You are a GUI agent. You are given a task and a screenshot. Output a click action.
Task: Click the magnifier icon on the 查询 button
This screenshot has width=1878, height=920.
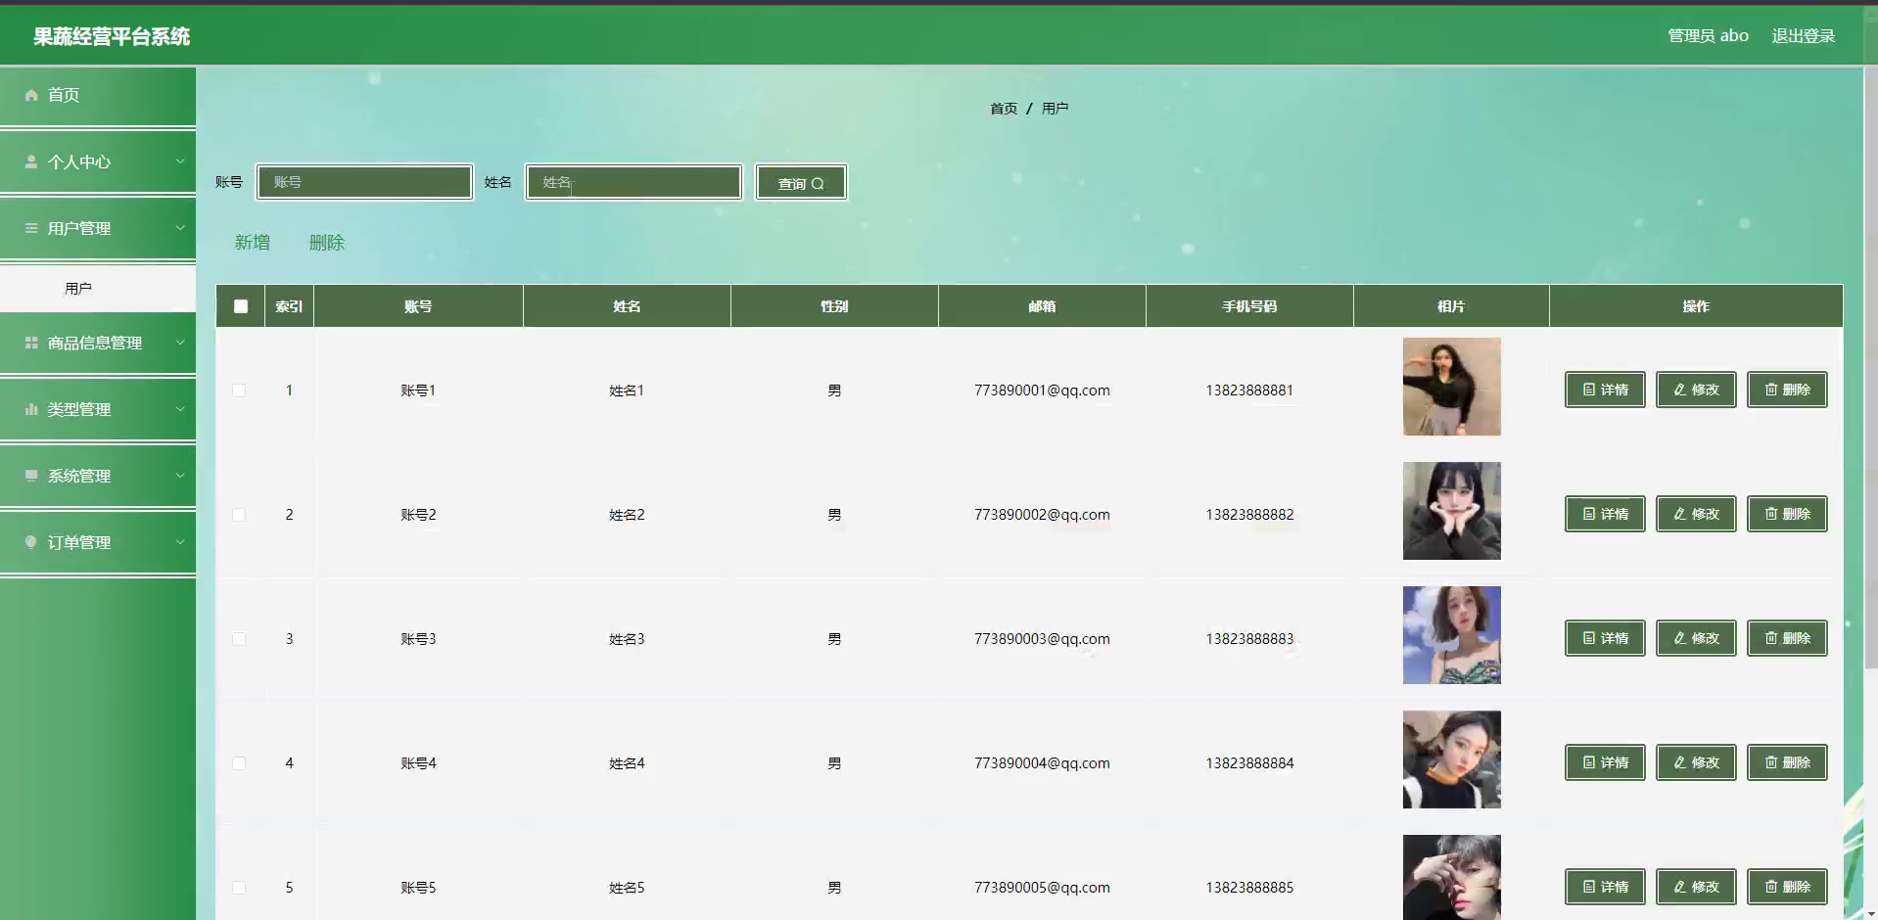coord(818,183)
